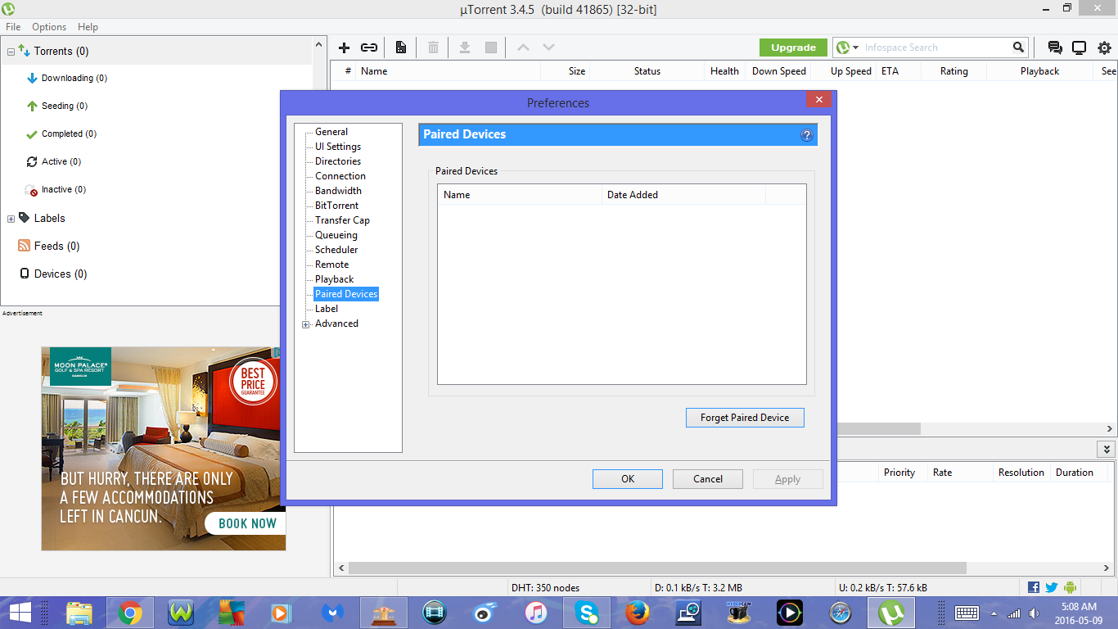Open Skype from the taskbar

pyautogui.click(x=586, y=613)
